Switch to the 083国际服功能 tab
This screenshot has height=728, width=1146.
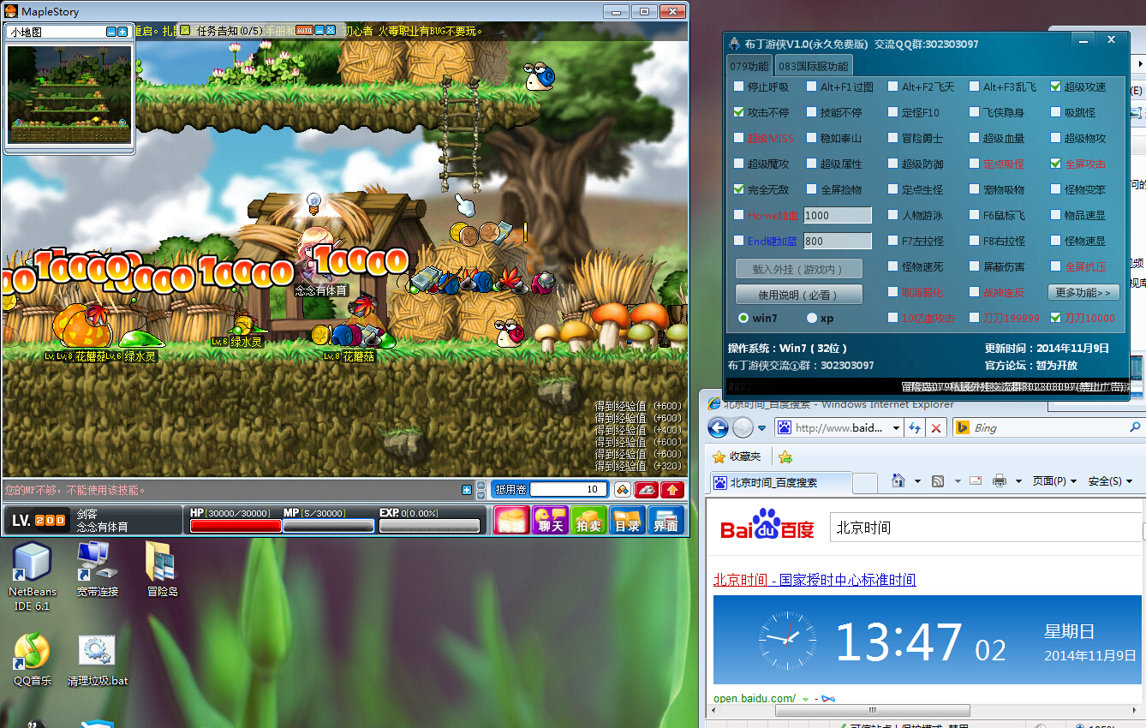814,66
